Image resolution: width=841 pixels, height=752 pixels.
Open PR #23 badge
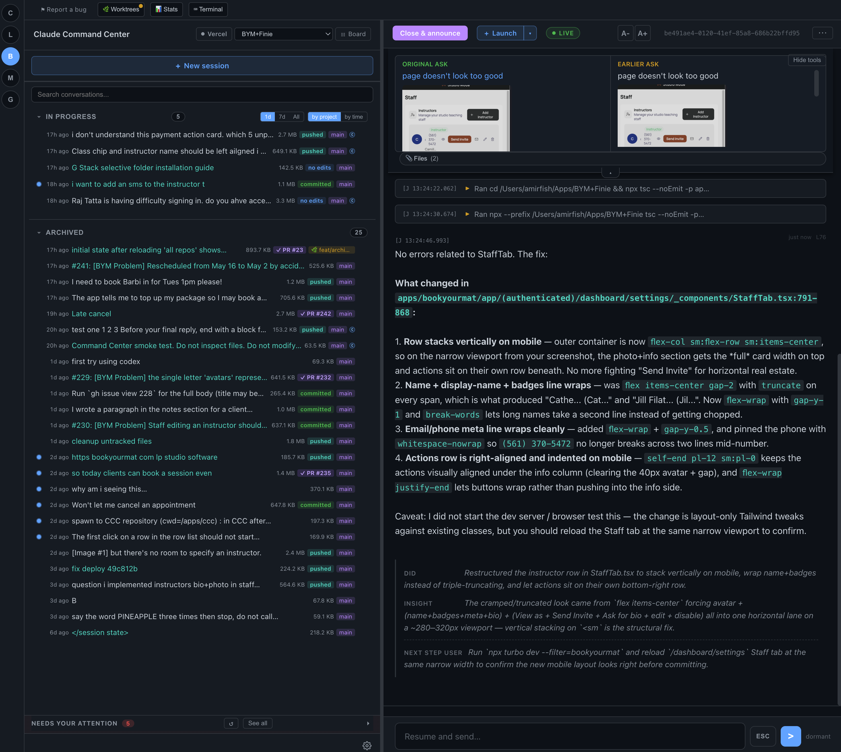(x=290, y=250)
